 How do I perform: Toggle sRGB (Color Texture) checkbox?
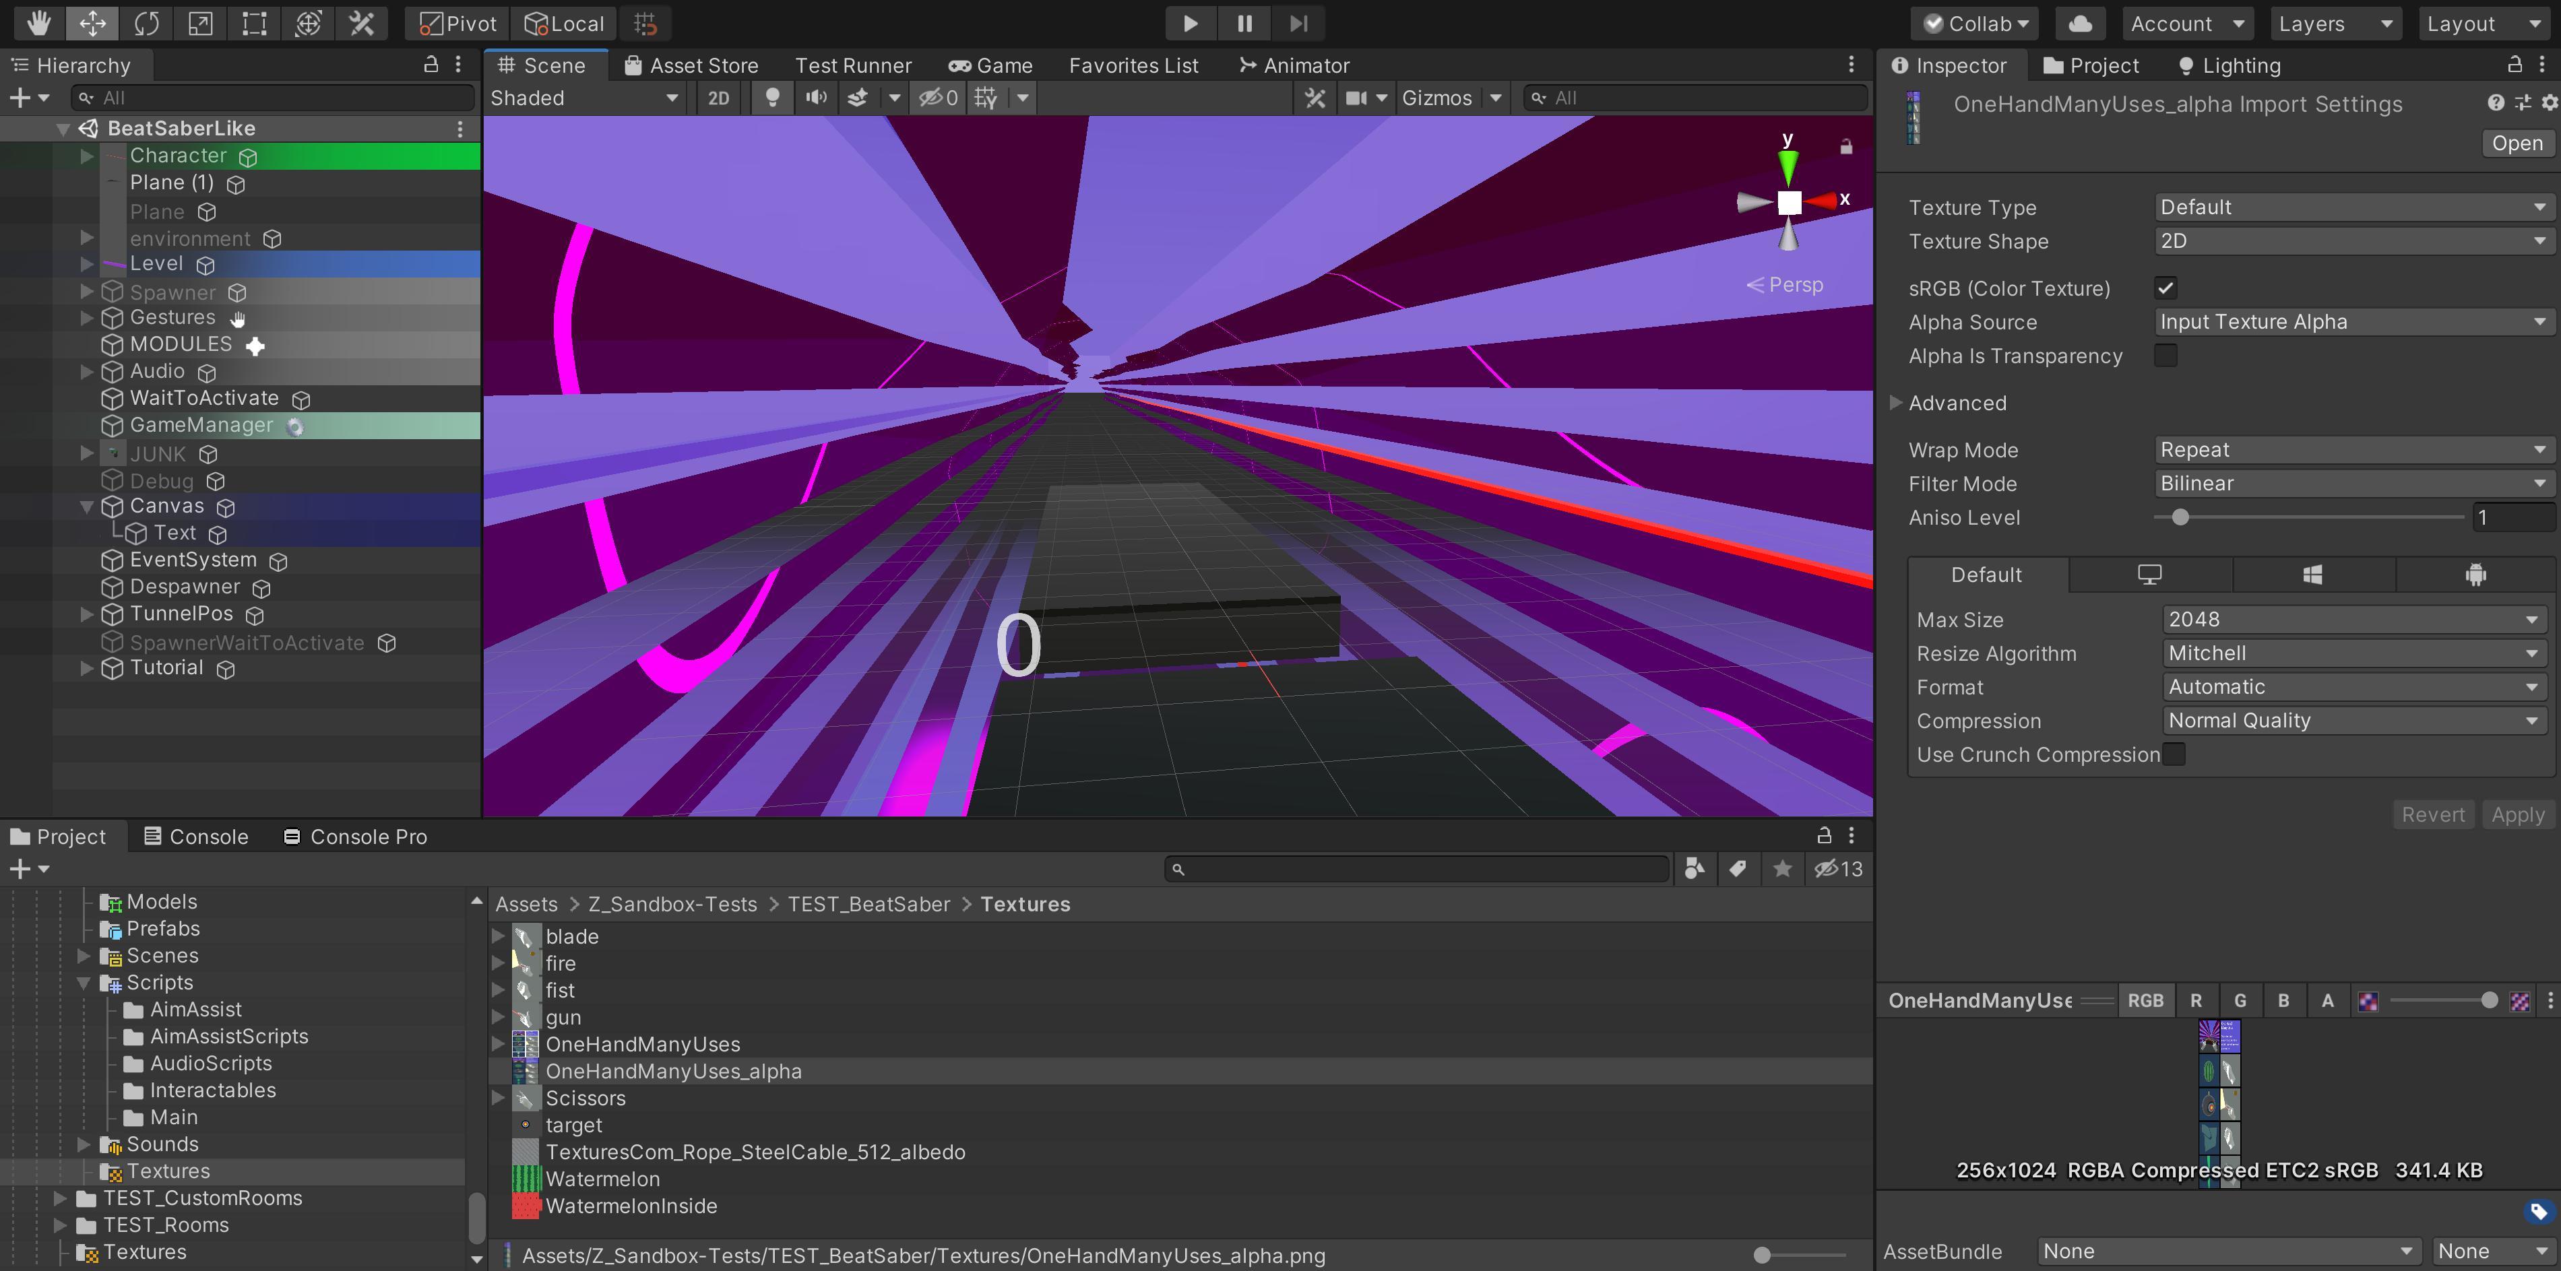click(x=2165, y=288)
